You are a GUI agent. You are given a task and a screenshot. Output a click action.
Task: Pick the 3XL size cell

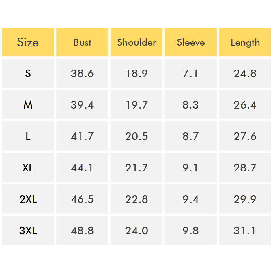coord(28,231)
